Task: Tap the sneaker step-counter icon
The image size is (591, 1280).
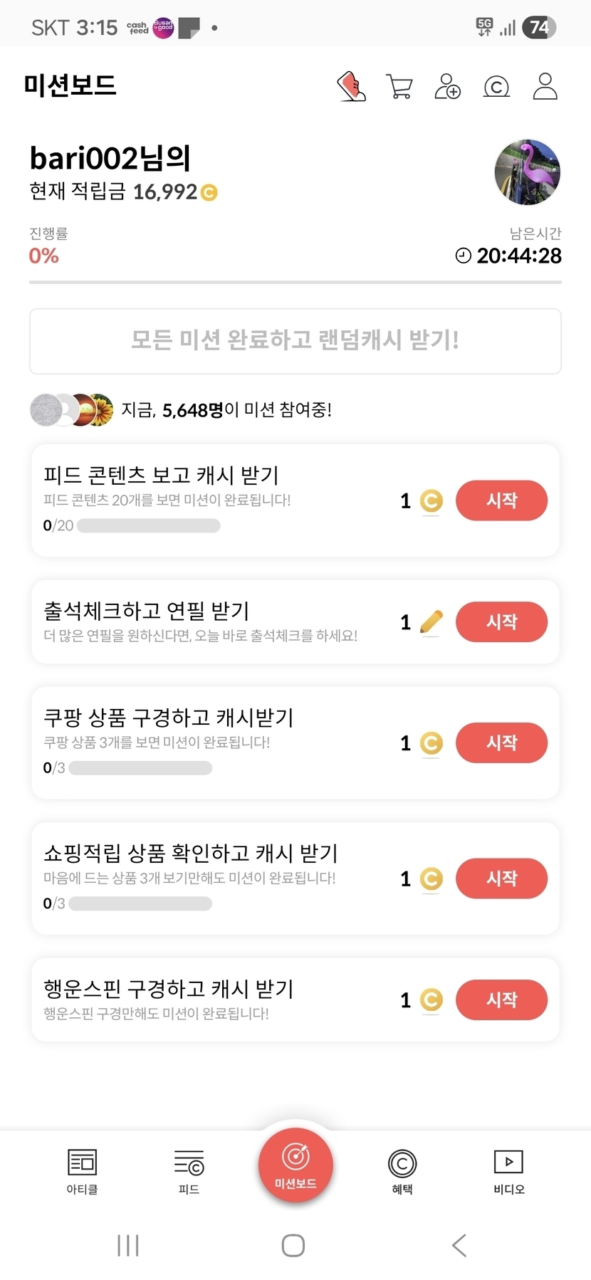Action: (x=351, y=87)
